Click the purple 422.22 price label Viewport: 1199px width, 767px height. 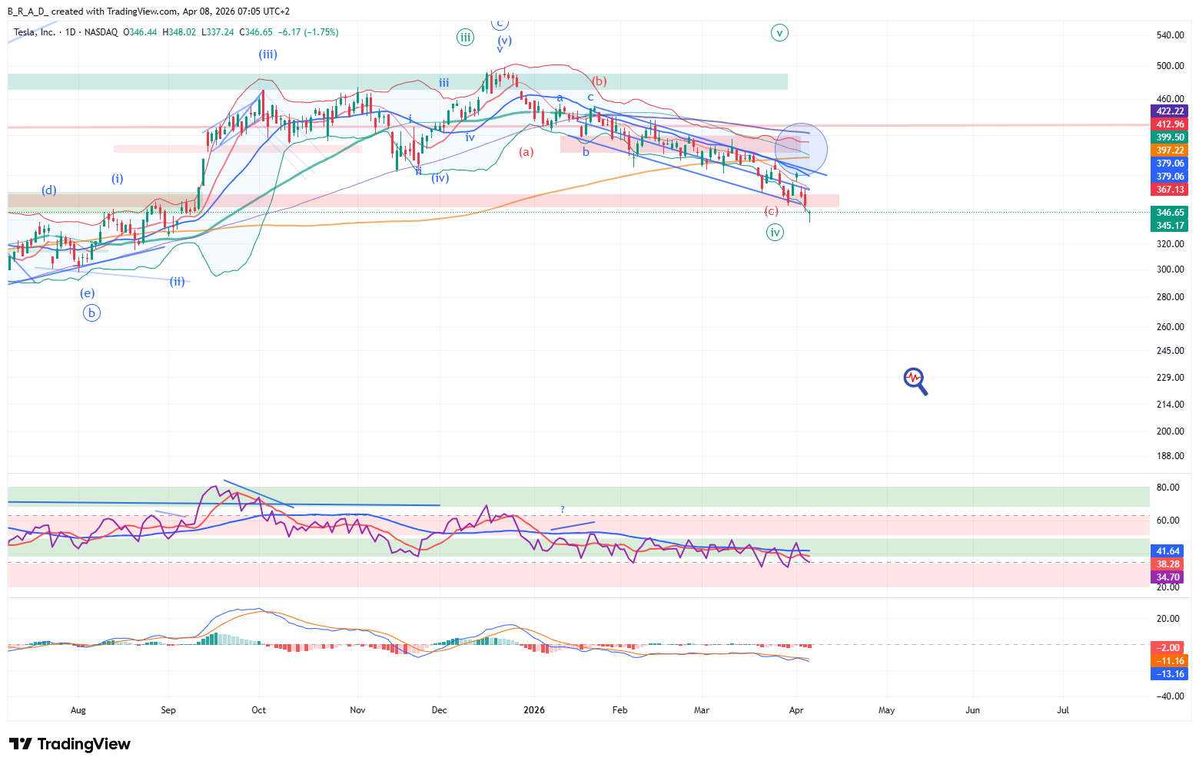(x=1169, y=111)
